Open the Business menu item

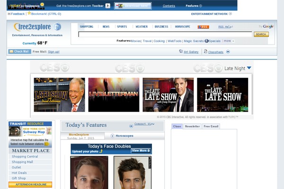coord(161,26)
